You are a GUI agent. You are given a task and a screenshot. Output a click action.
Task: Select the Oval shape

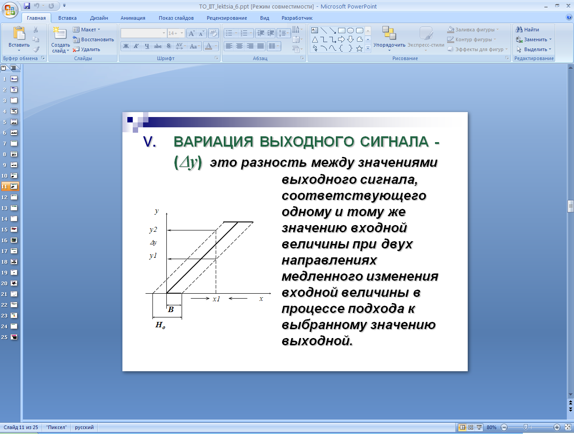click(x=351, y=30)
